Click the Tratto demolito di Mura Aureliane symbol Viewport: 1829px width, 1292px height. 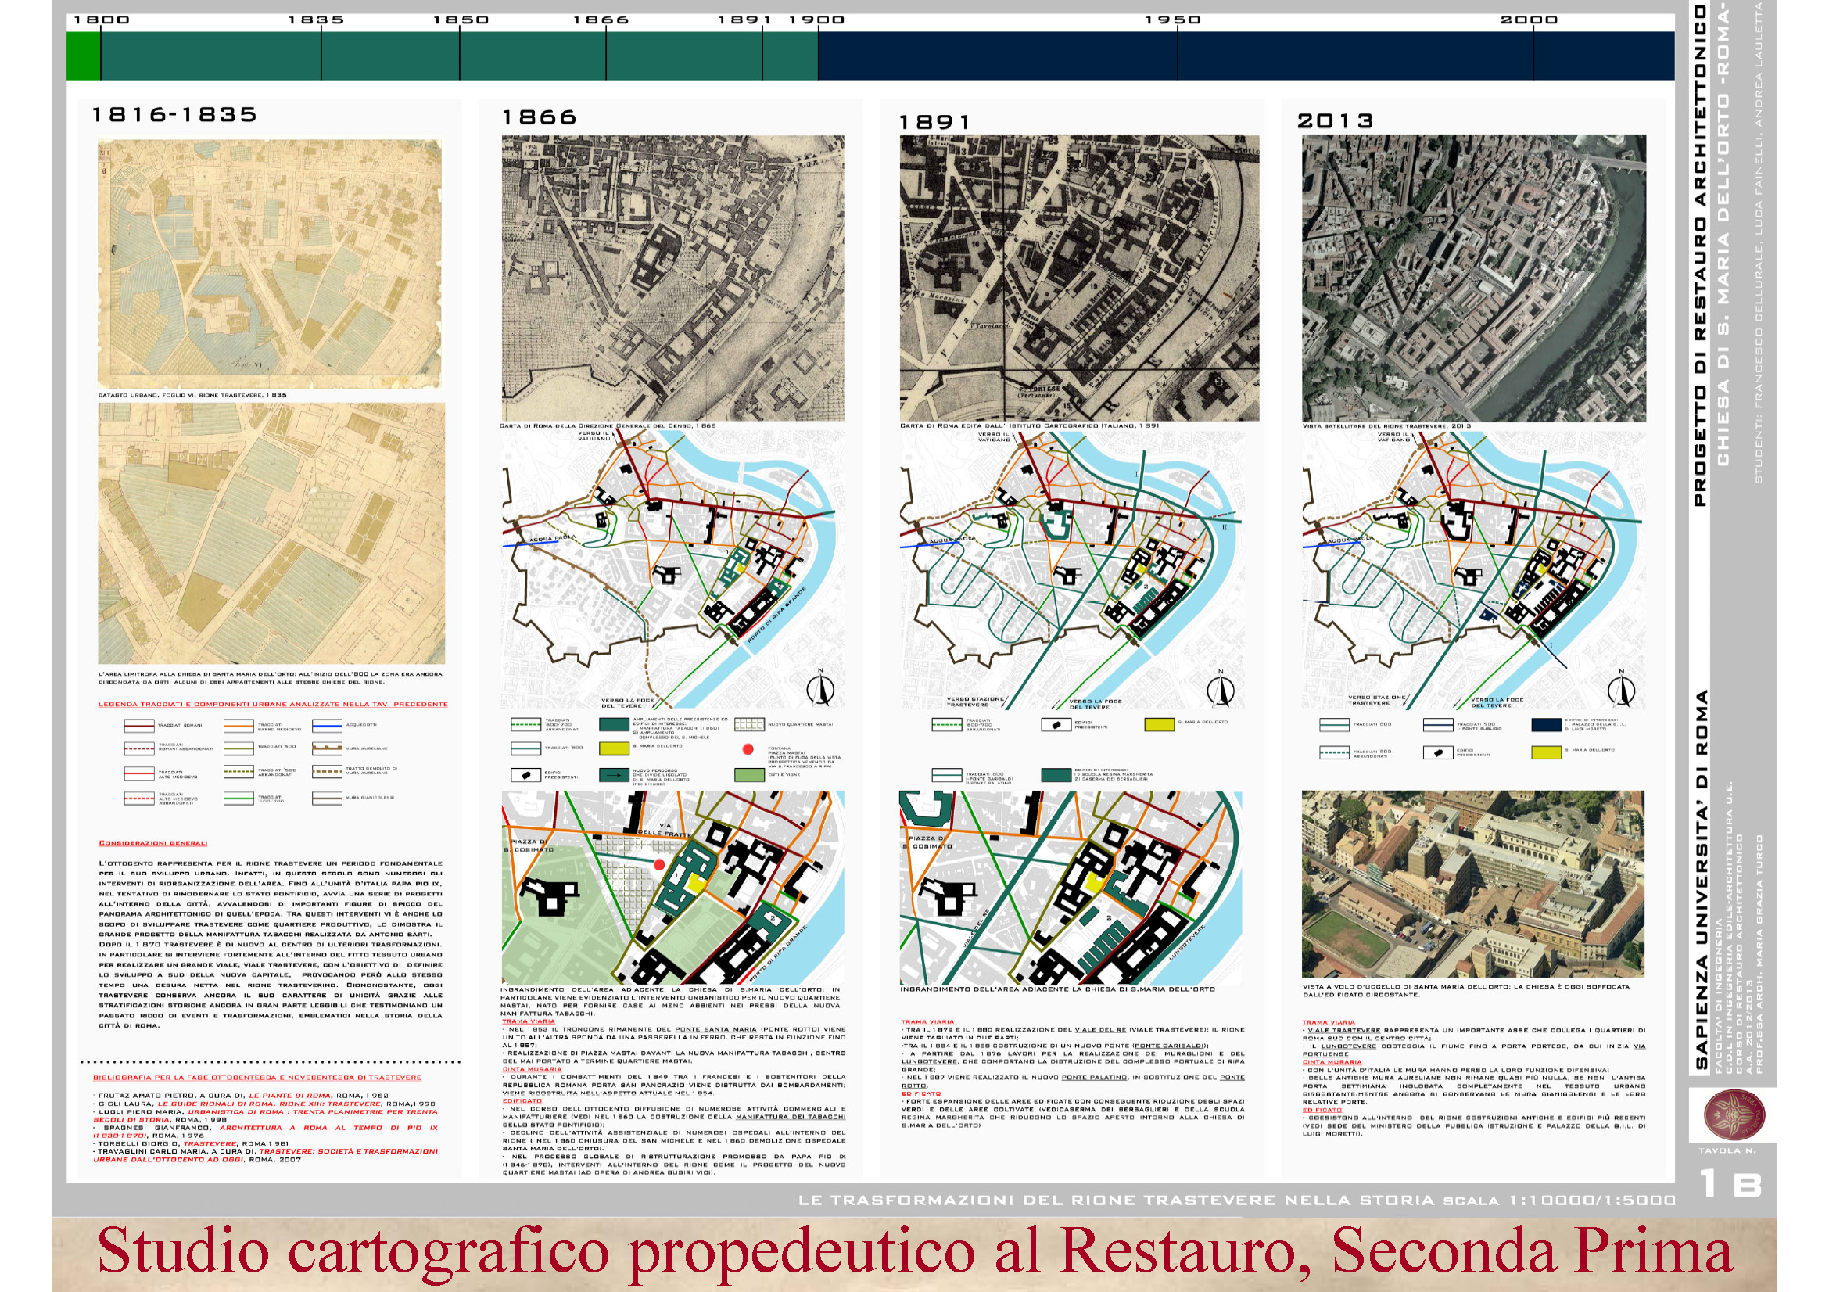[x=328, y=771]
